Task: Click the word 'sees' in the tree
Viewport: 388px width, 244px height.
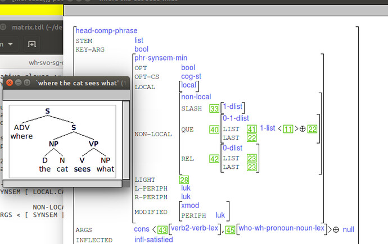Action: click(82, 169)
